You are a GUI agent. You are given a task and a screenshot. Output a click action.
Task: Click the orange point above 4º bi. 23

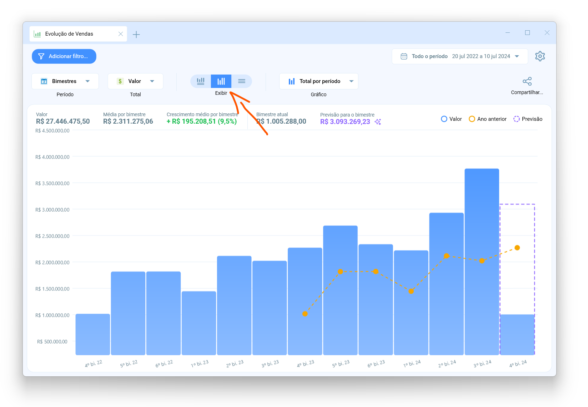click(x=305, y=314)
